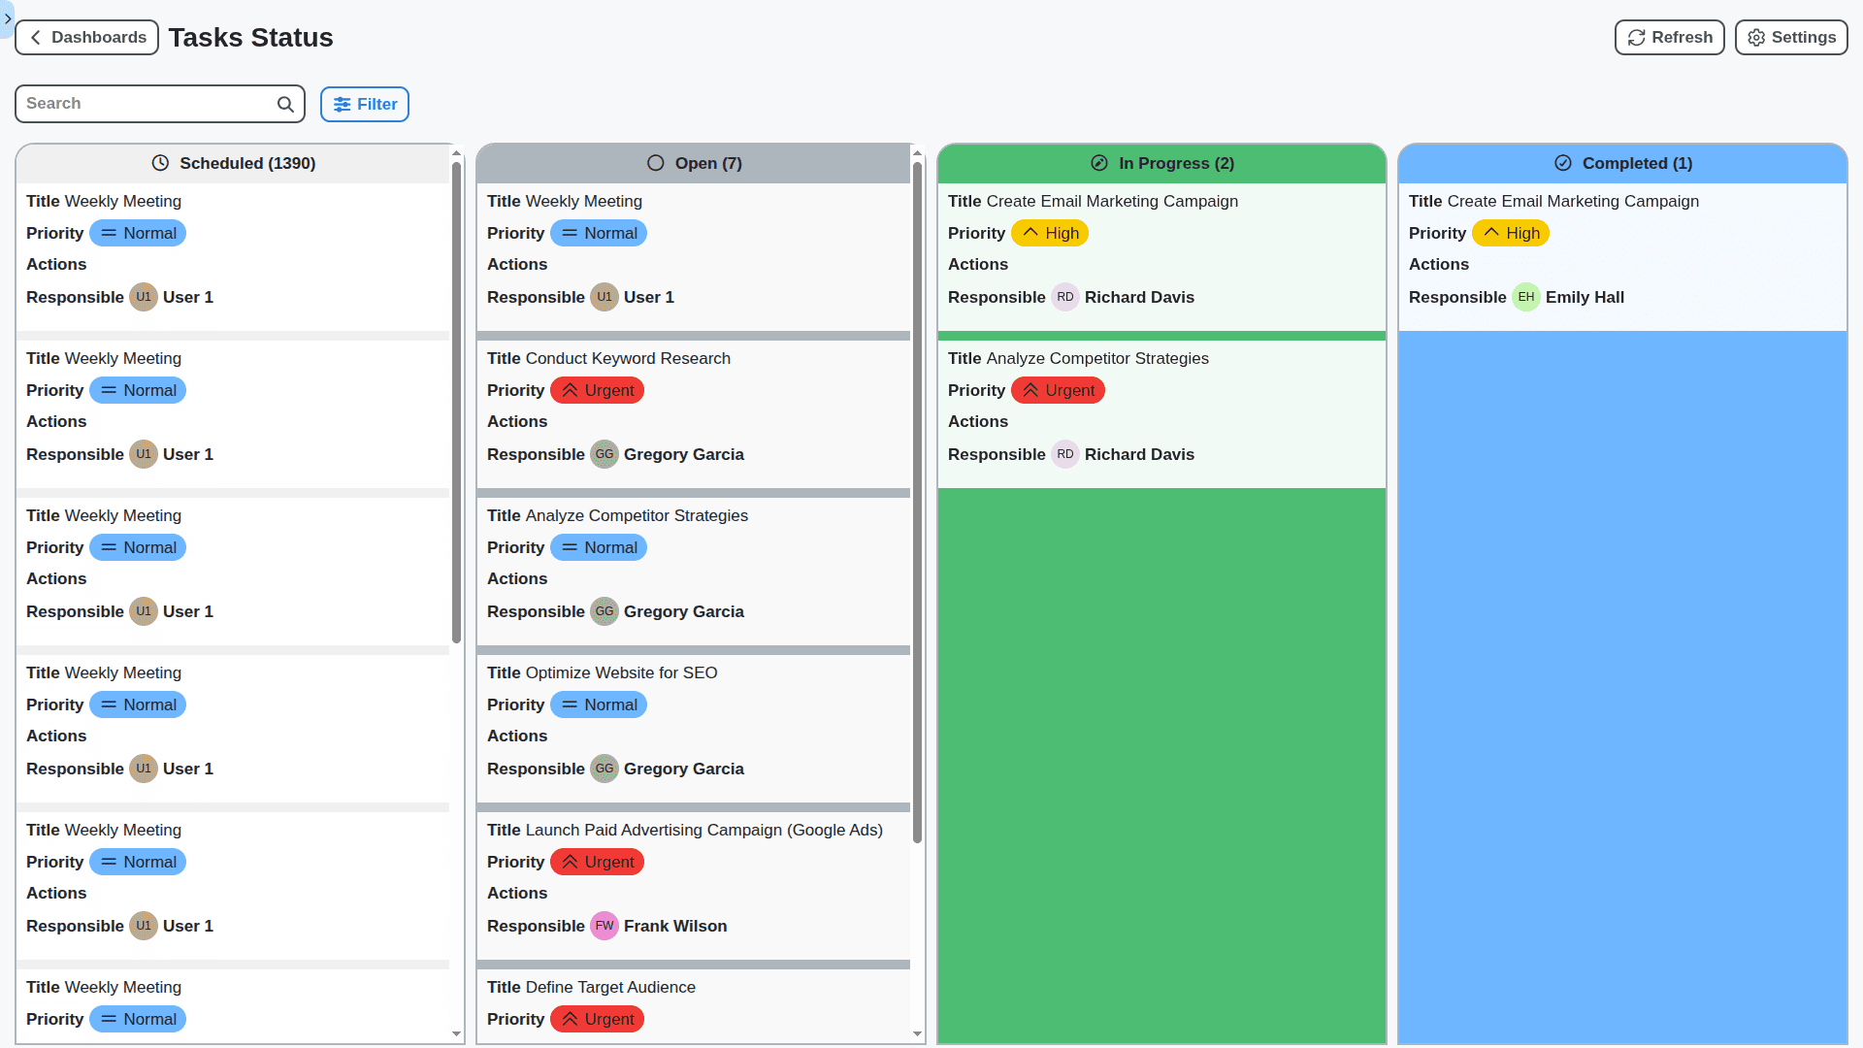Click the circle status icon in the Open header
The image size is (1863, 1048).
(655, 163)
